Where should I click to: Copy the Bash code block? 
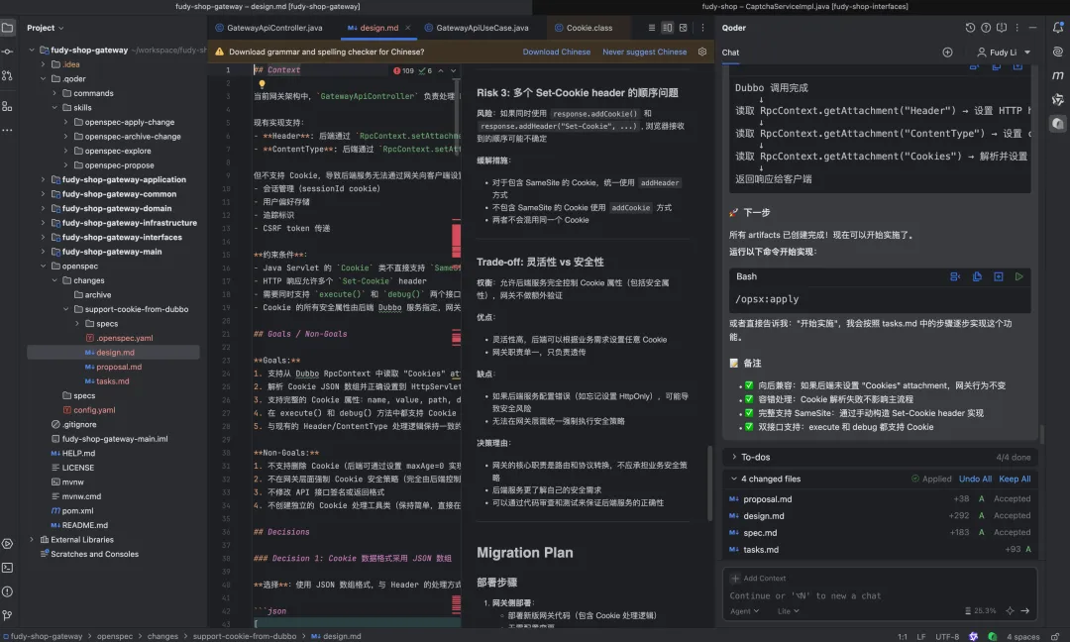977,276
